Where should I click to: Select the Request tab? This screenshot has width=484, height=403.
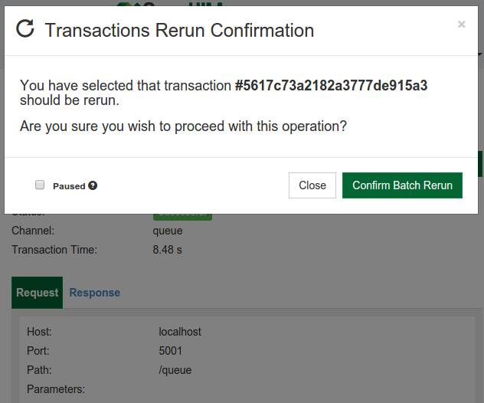tap(37, 293)
